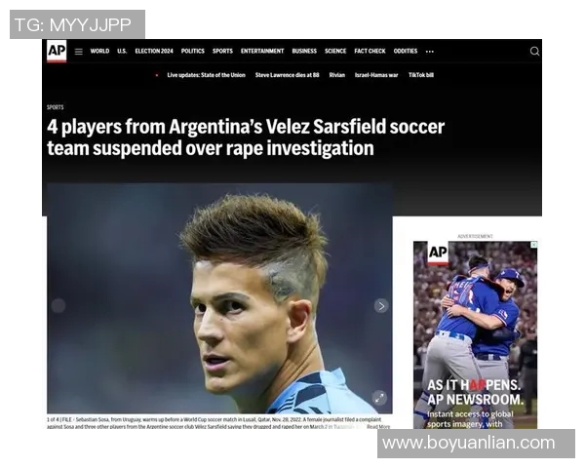585x468 pixels.
Task: Show next photo with right arrow
Action: 381,306
